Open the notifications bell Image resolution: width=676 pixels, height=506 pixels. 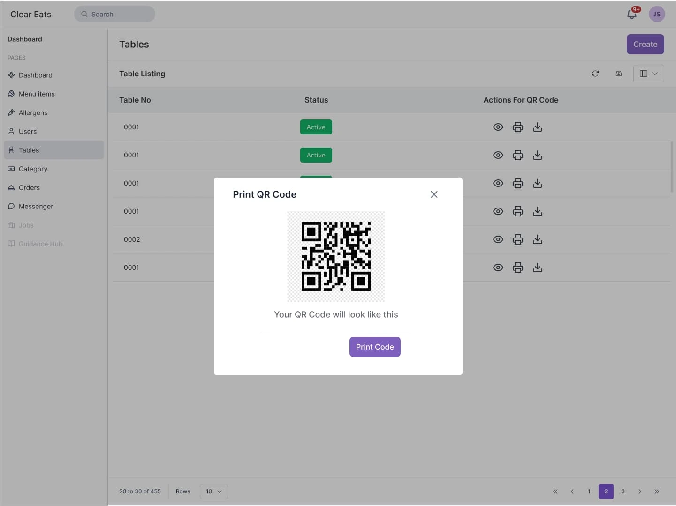coord(632,14)
